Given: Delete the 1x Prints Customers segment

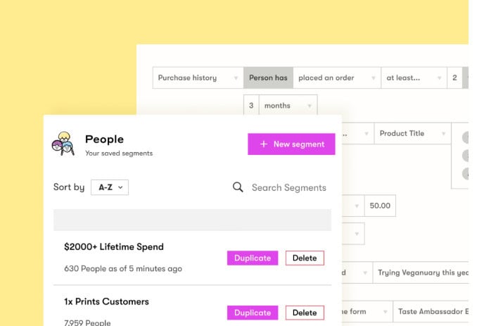Looking at the screenshot, I should tap(305, 313).
